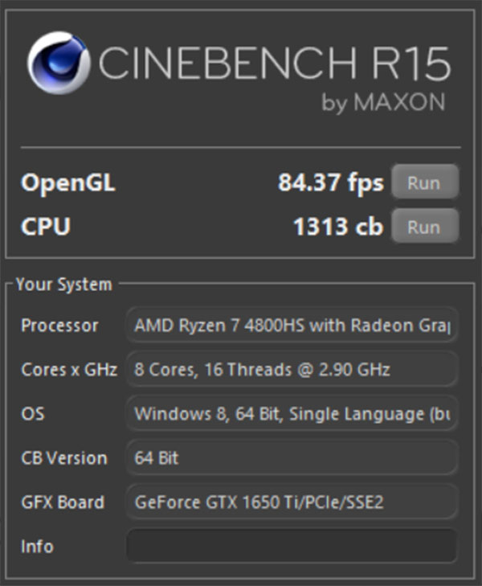
Task: Click the "by MAXON" text
Action: [383, 103]
